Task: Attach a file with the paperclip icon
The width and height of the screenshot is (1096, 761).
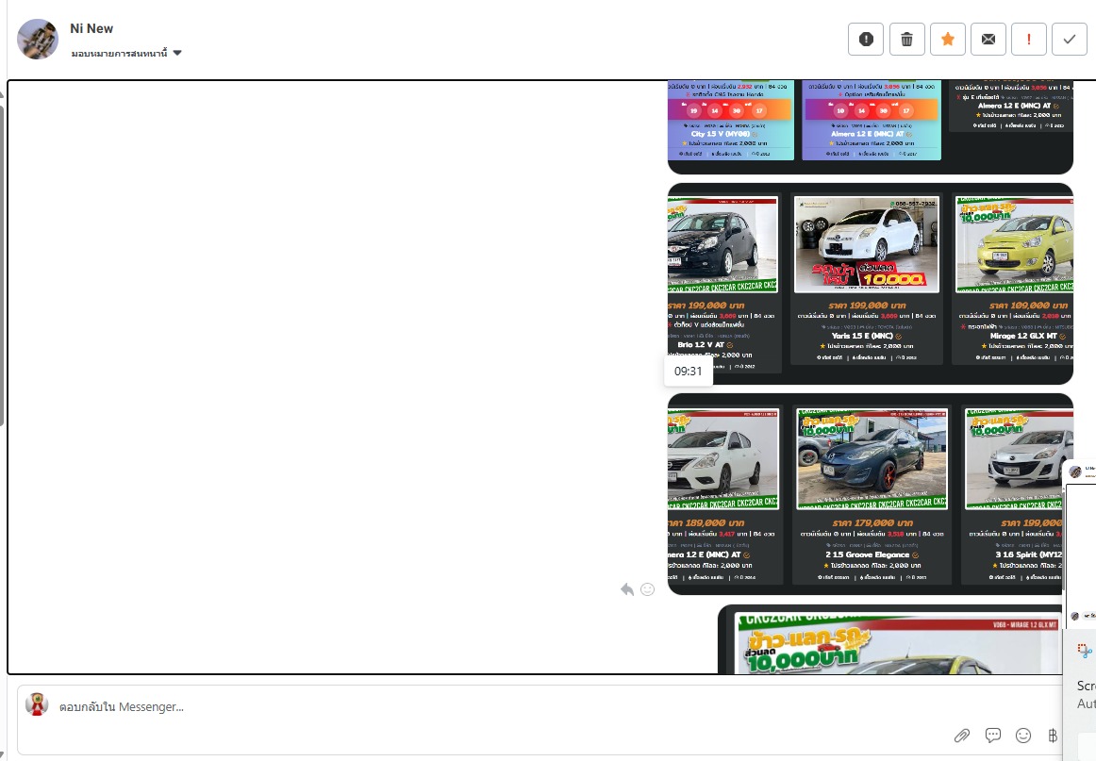Action: pos(962,736)
